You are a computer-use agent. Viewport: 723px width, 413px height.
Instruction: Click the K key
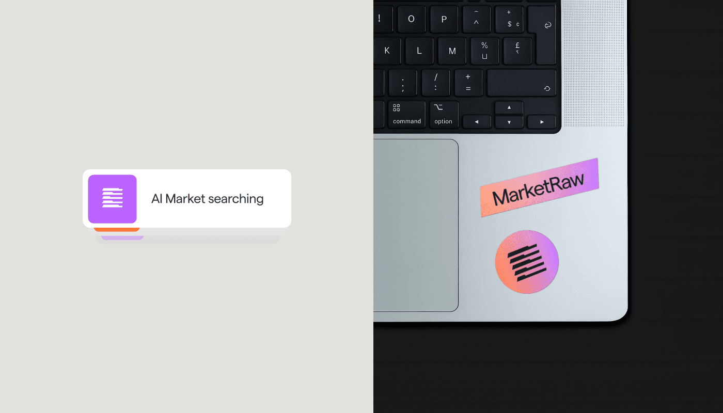pos(387,51)
